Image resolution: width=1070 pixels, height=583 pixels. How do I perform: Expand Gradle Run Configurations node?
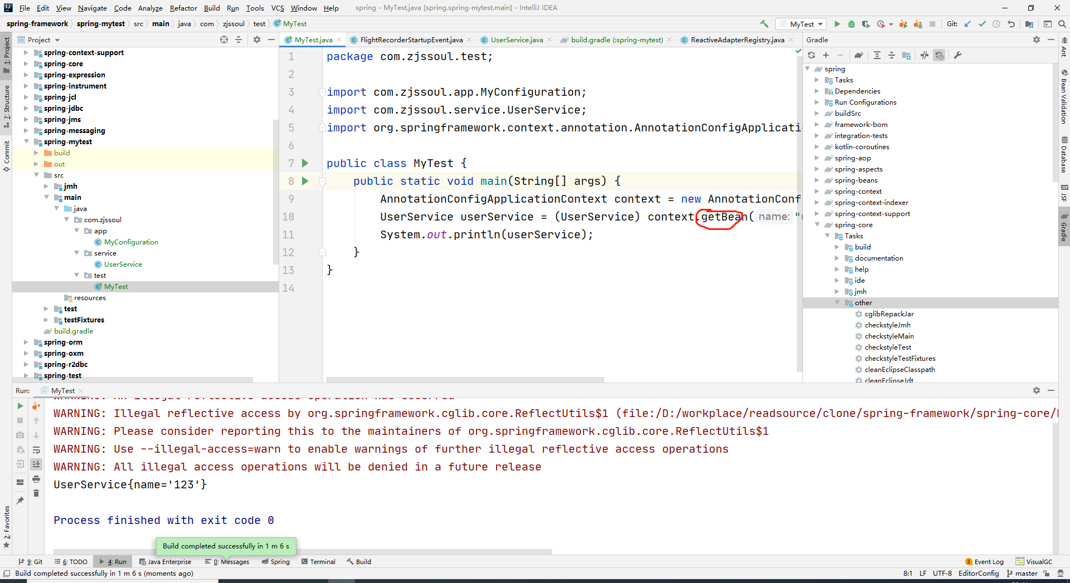817,102
